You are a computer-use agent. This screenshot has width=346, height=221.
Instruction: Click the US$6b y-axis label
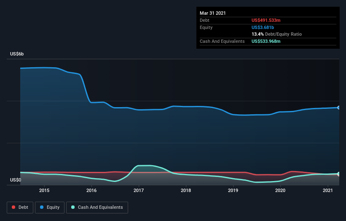click(17, 54)
